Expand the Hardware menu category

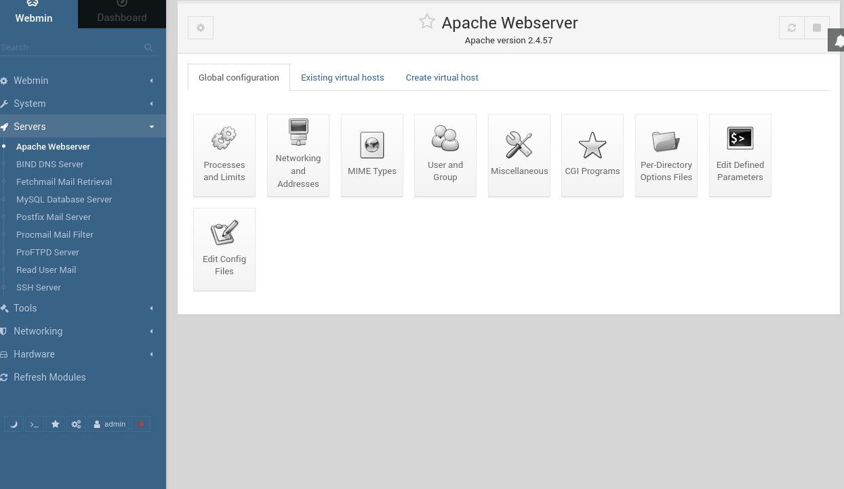[83, 354]
